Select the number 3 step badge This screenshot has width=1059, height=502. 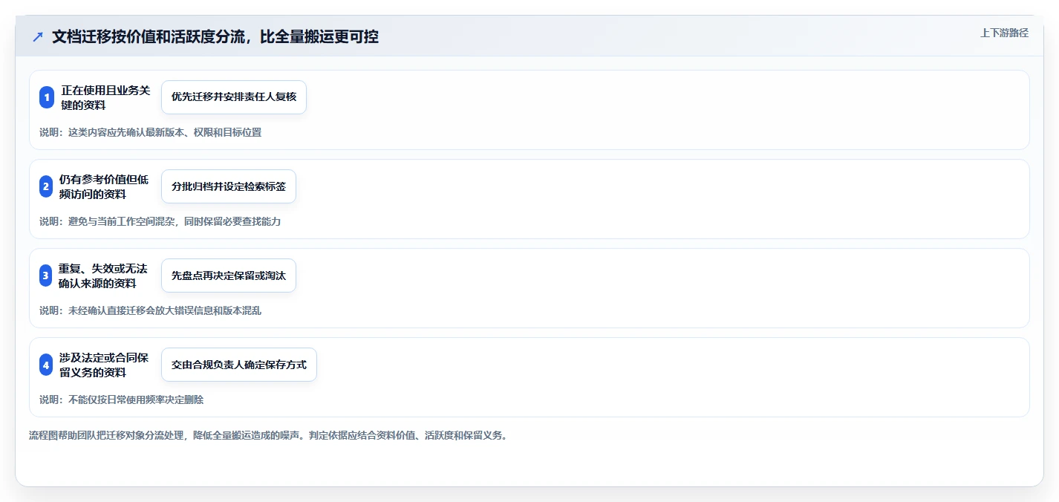(46, 276)
